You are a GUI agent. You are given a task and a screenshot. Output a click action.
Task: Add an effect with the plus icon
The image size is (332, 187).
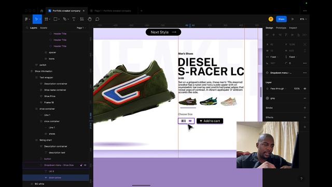click(x=305, y=117)
